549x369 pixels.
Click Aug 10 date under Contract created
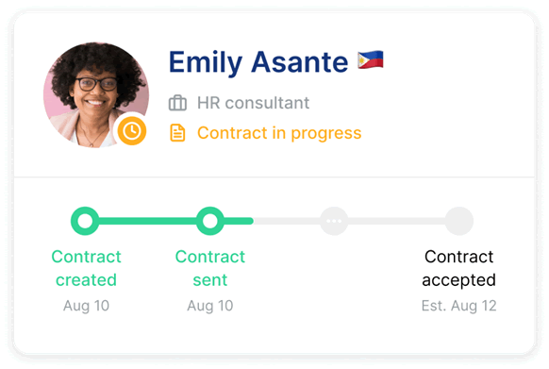tap(86, 306)
